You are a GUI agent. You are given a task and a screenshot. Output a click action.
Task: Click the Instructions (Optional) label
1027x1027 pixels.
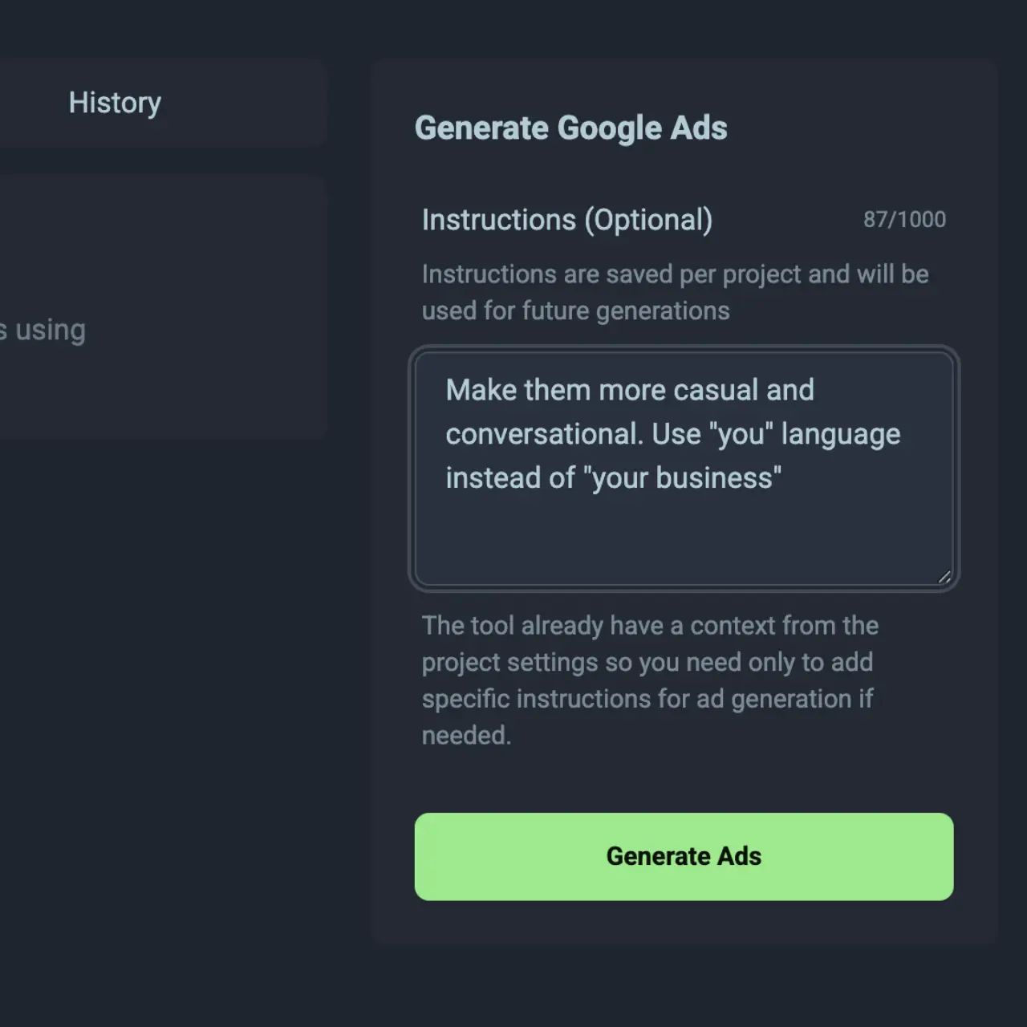(x=567, y=219)
